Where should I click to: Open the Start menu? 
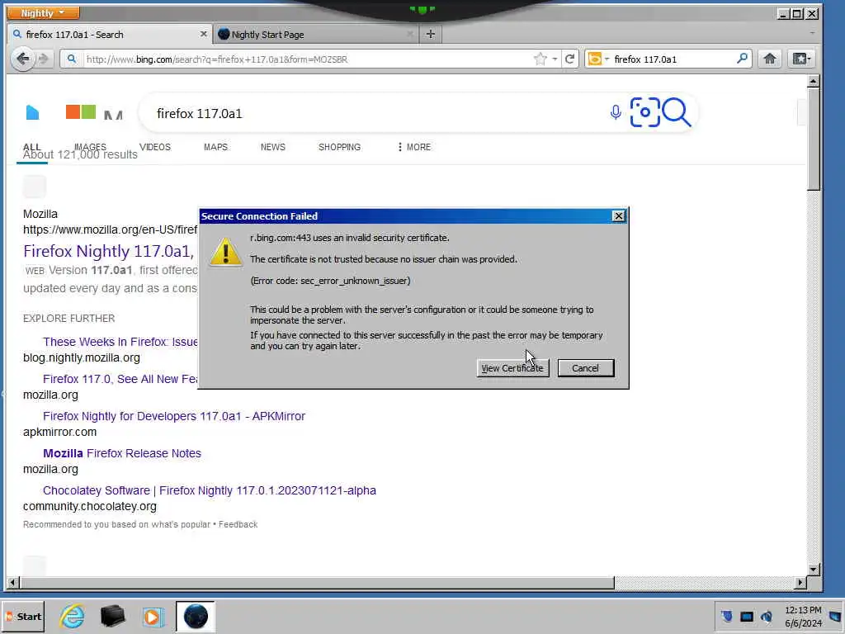[23, 616]
